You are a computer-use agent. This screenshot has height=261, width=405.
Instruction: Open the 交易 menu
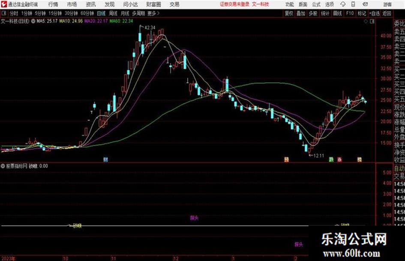pos(174,4)
